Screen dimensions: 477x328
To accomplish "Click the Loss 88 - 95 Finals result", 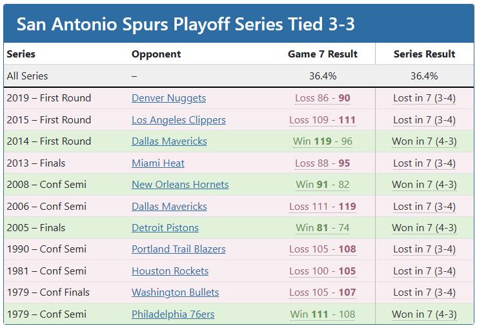I will tap(323, 163).
